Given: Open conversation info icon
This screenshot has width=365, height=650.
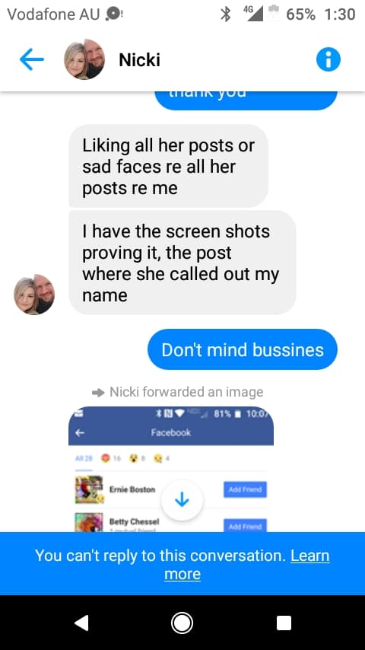Looking at the screenshot, I should [328, 59].
